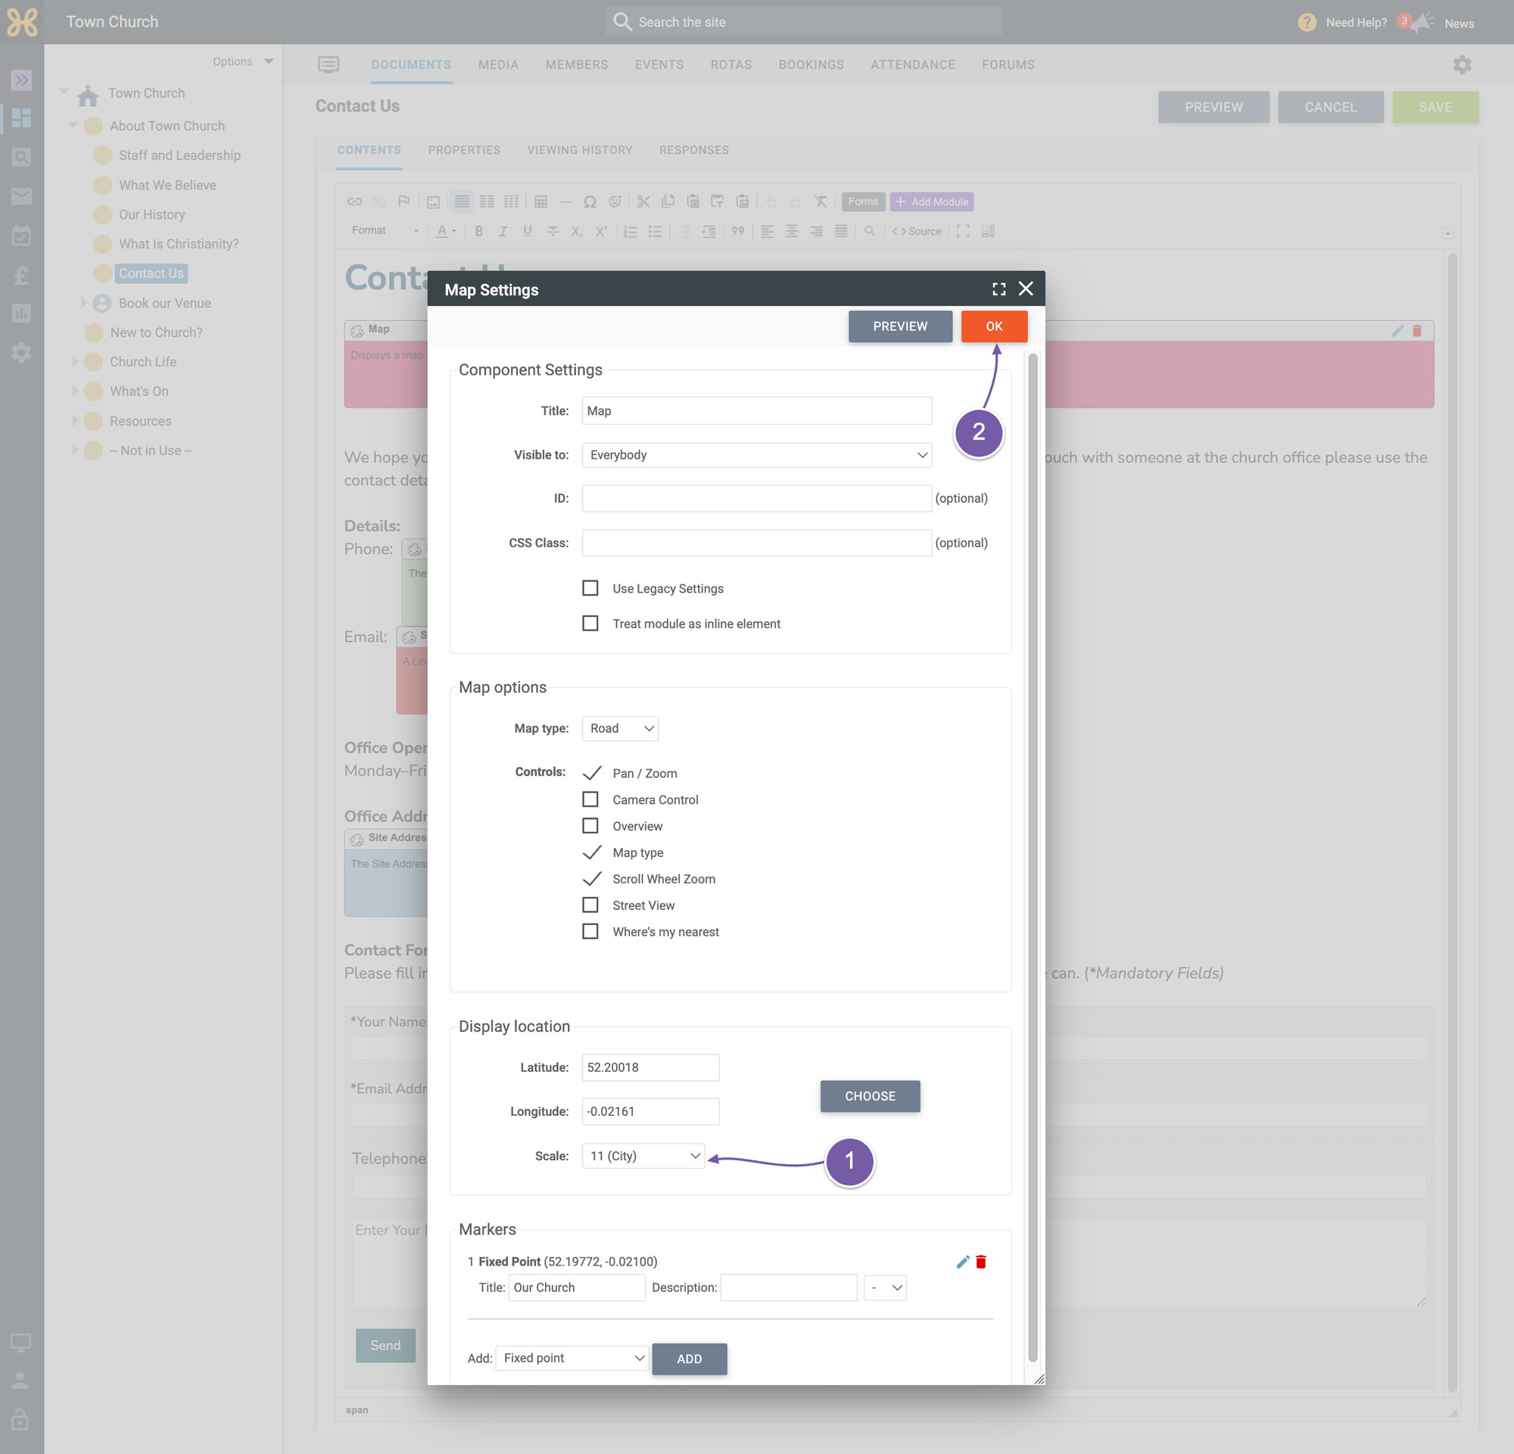Enable Use Legacy Settings checkbox
The image size is (1514, 1454).
tap(590, 588)
